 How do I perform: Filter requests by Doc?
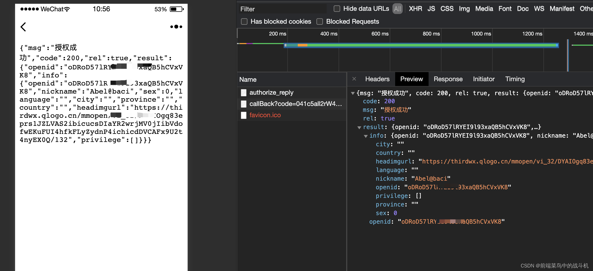pyautogui.click(x=523, y=9)
